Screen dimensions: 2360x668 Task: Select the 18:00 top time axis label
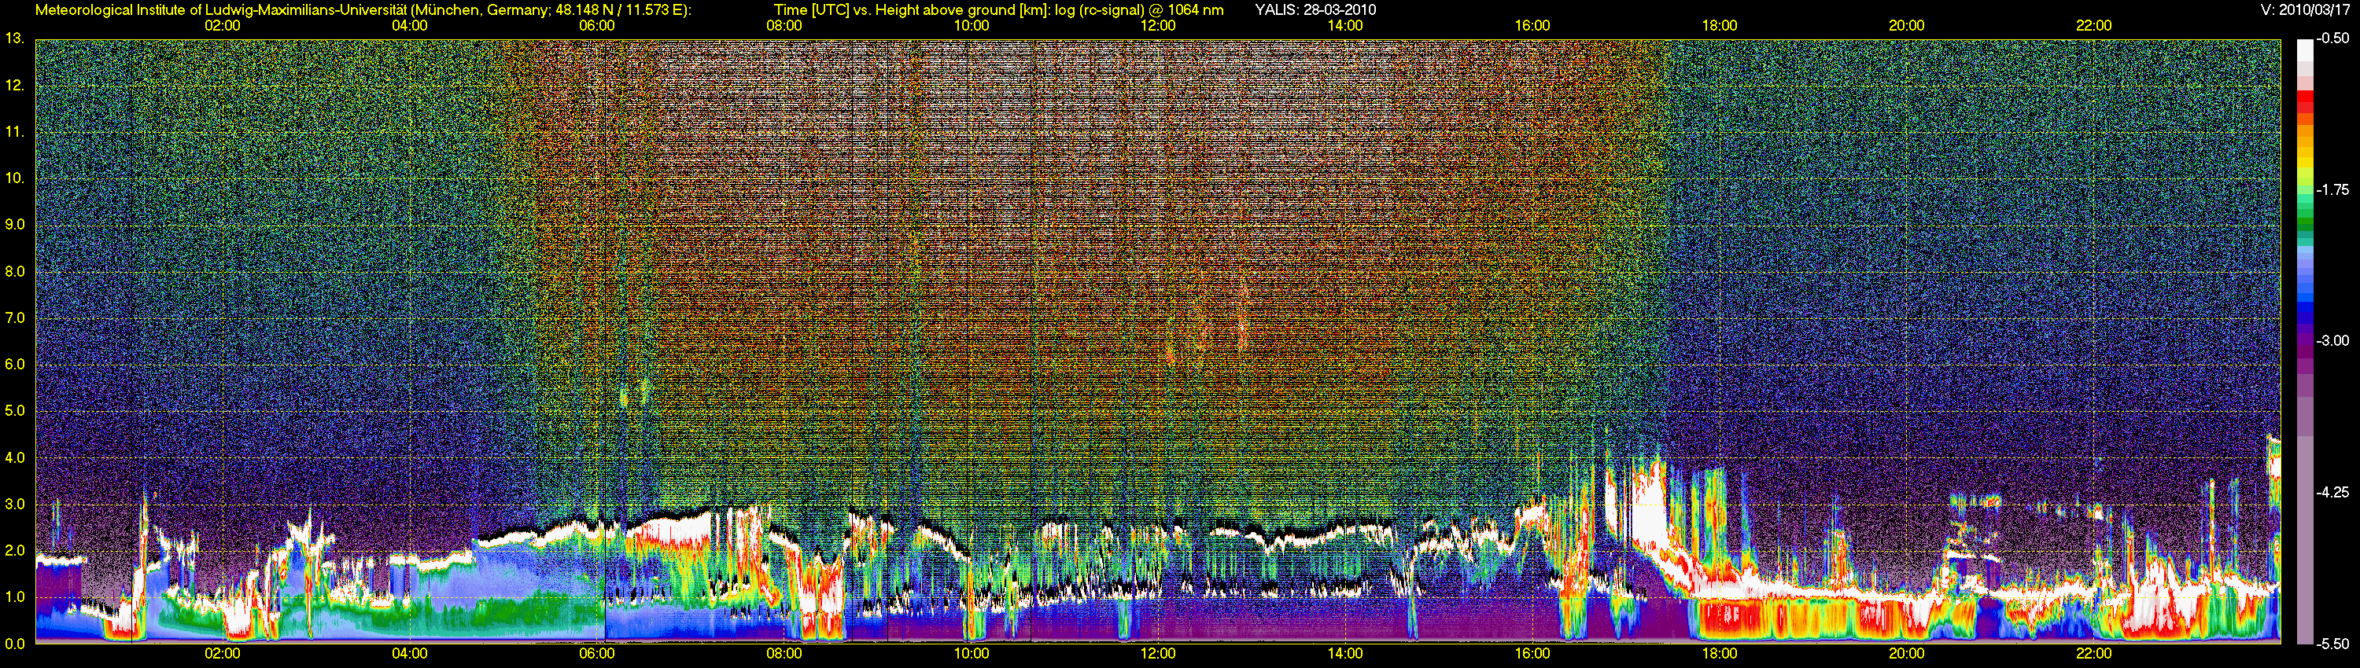1720,26
